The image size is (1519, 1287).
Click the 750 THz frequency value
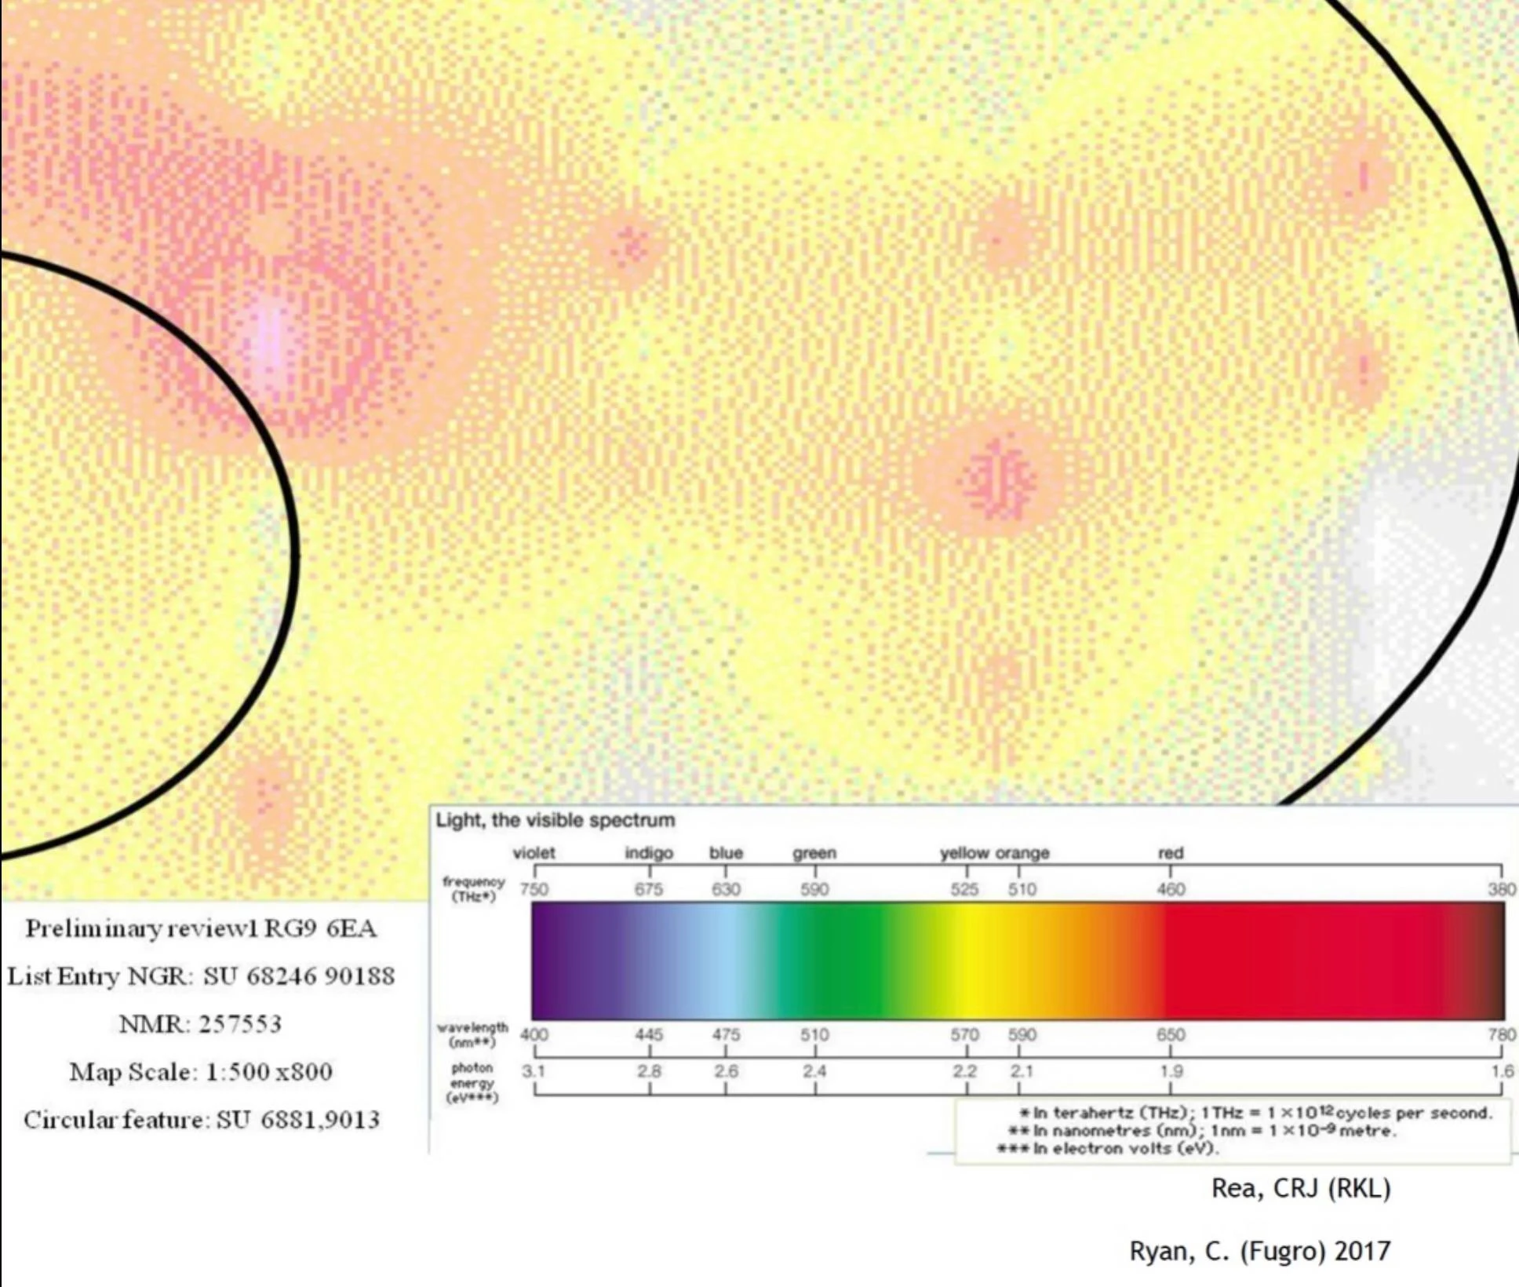(x=534, y=889)
